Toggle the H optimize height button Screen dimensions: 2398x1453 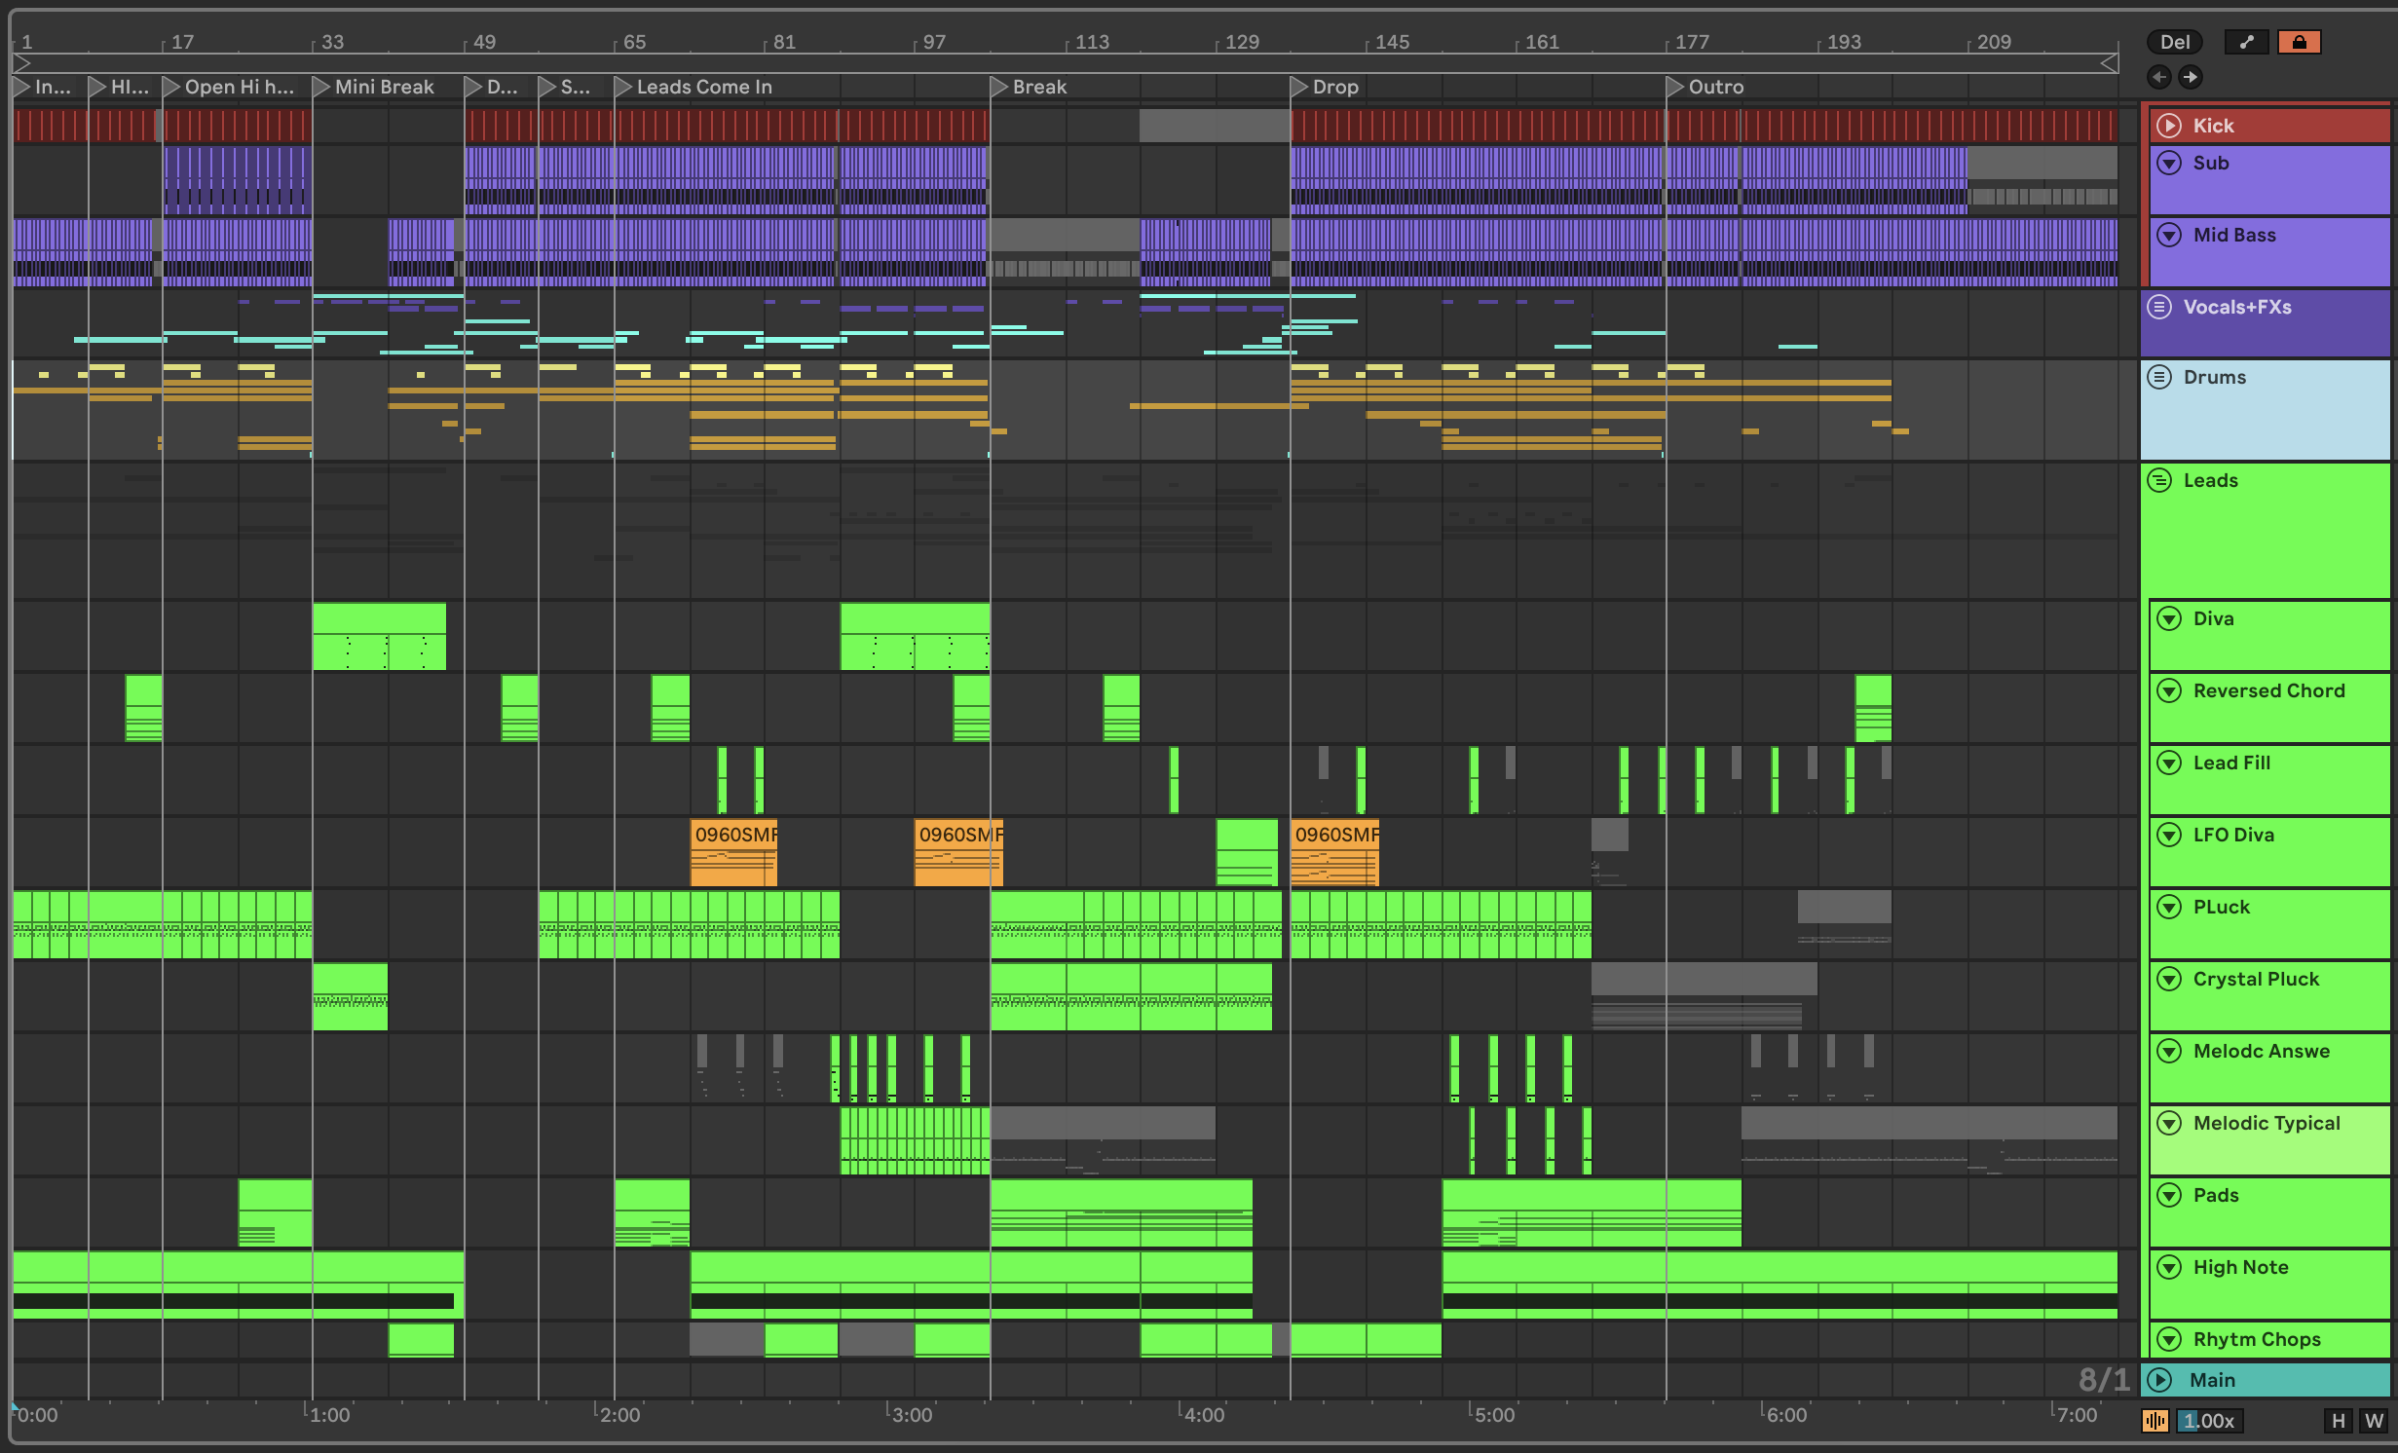coord(2338,1421)
